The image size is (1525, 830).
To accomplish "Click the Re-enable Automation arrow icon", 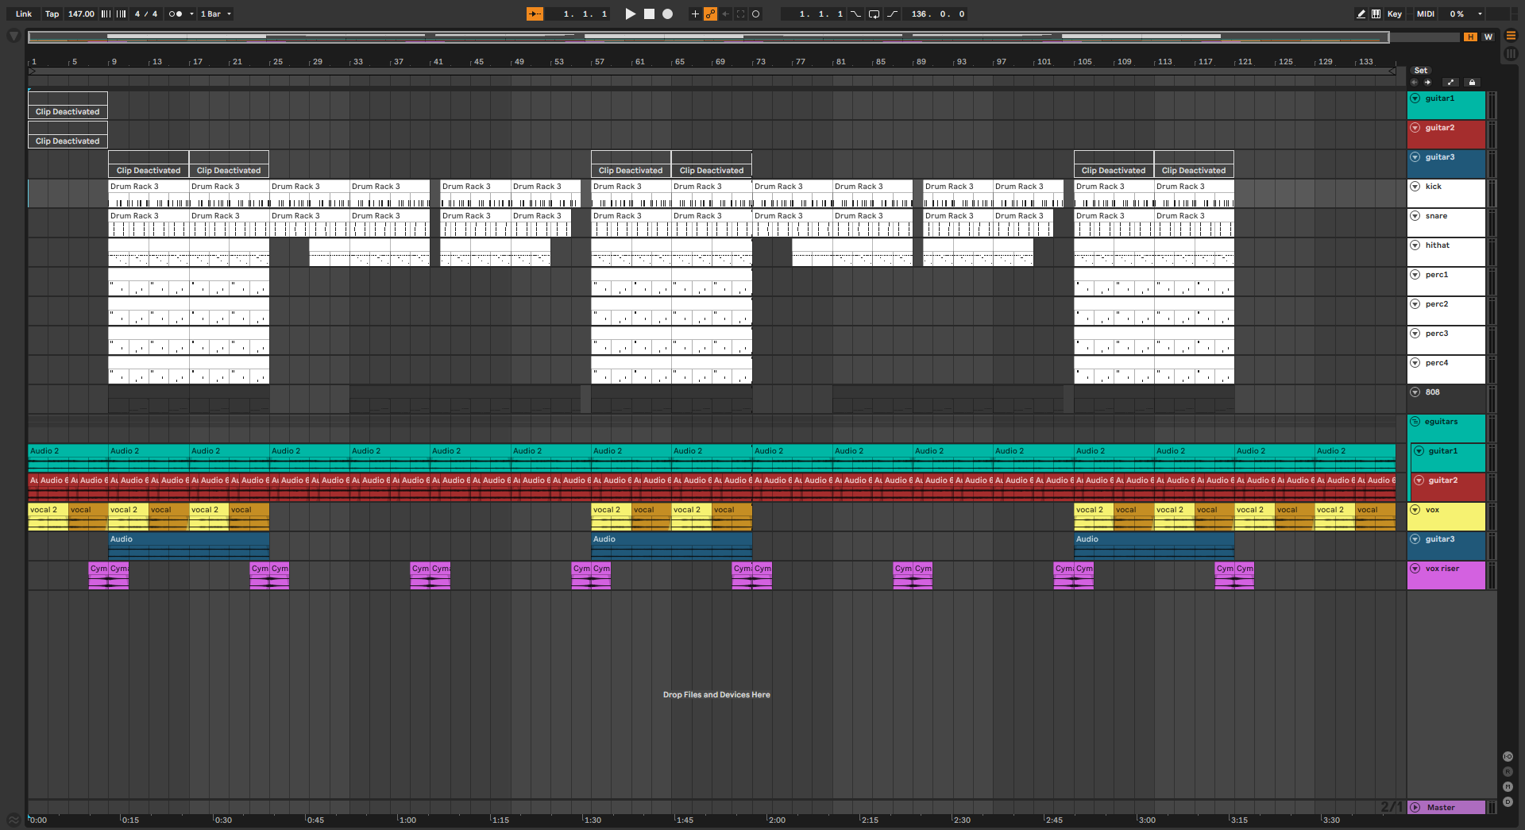I will point(725,14).
